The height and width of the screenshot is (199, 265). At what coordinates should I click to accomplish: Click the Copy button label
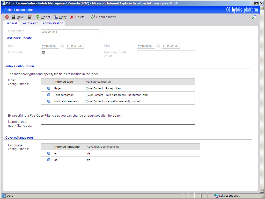63,17
